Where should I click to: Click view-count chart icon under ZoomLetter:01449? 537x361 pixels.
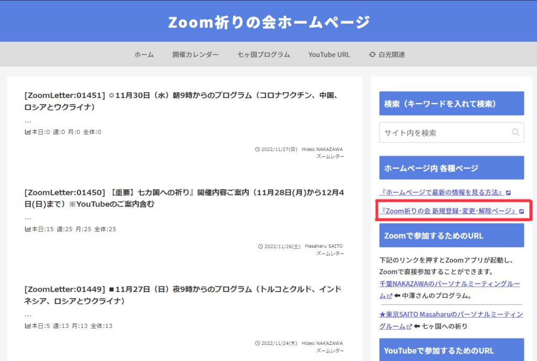(28, 326)
